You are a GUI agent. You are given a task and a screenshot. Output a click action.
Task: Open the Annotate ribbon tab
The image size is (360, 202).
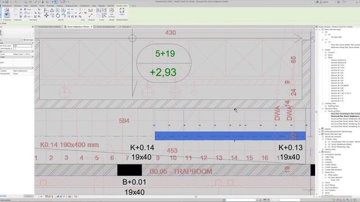tap(50, 6)
